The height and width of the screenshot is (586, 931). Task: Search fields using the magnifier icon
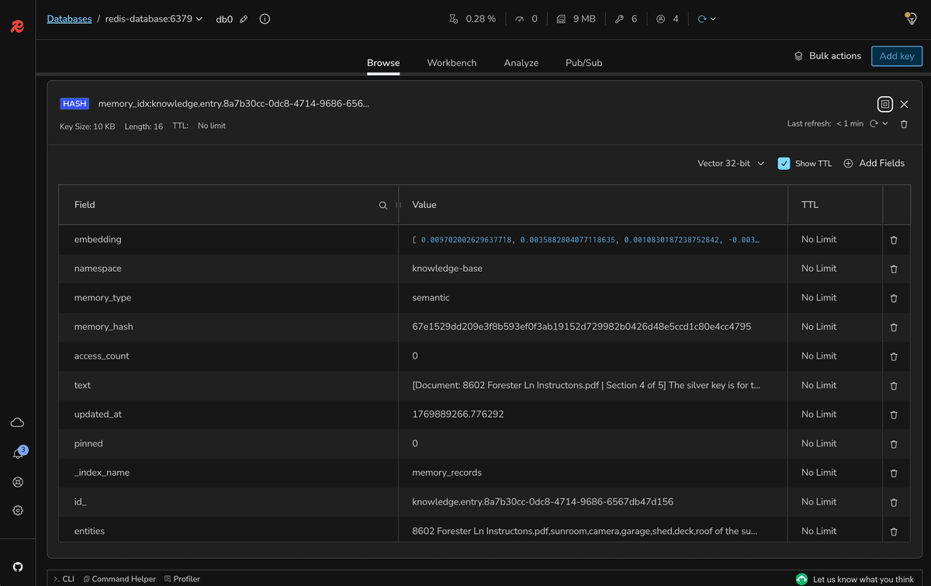(382, 205)
